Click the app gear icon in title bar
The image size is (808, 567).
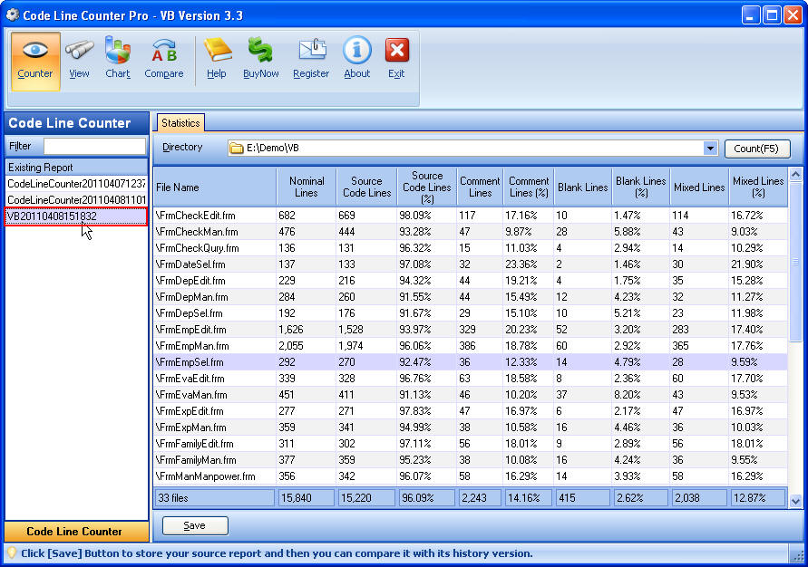(13, 14)
